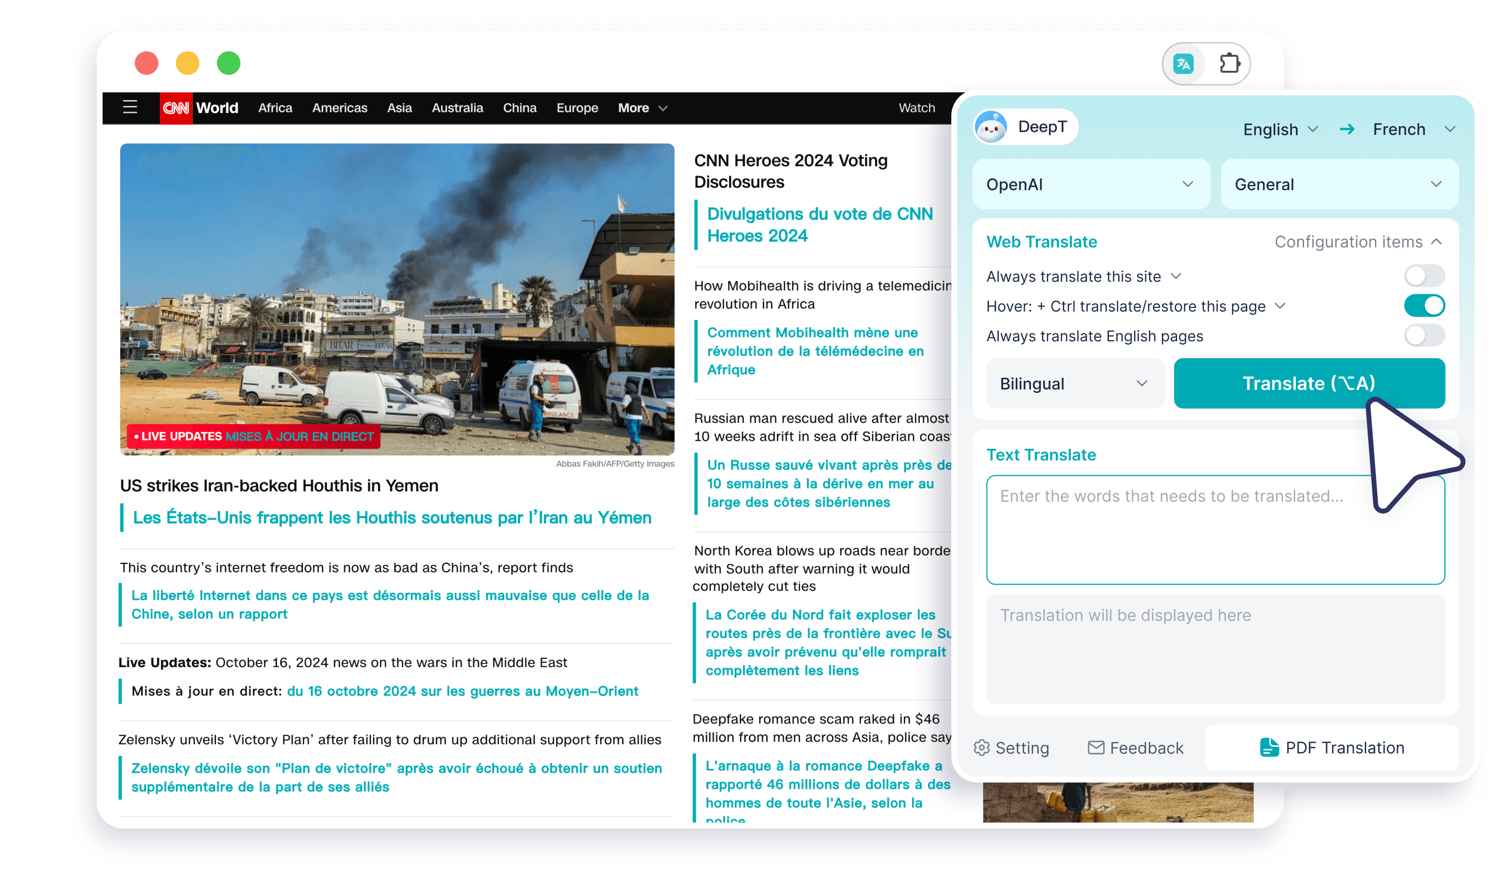The image size is (1501, 890).
Task: Open the CNN hamburger menu
Action: click(130, 108)
